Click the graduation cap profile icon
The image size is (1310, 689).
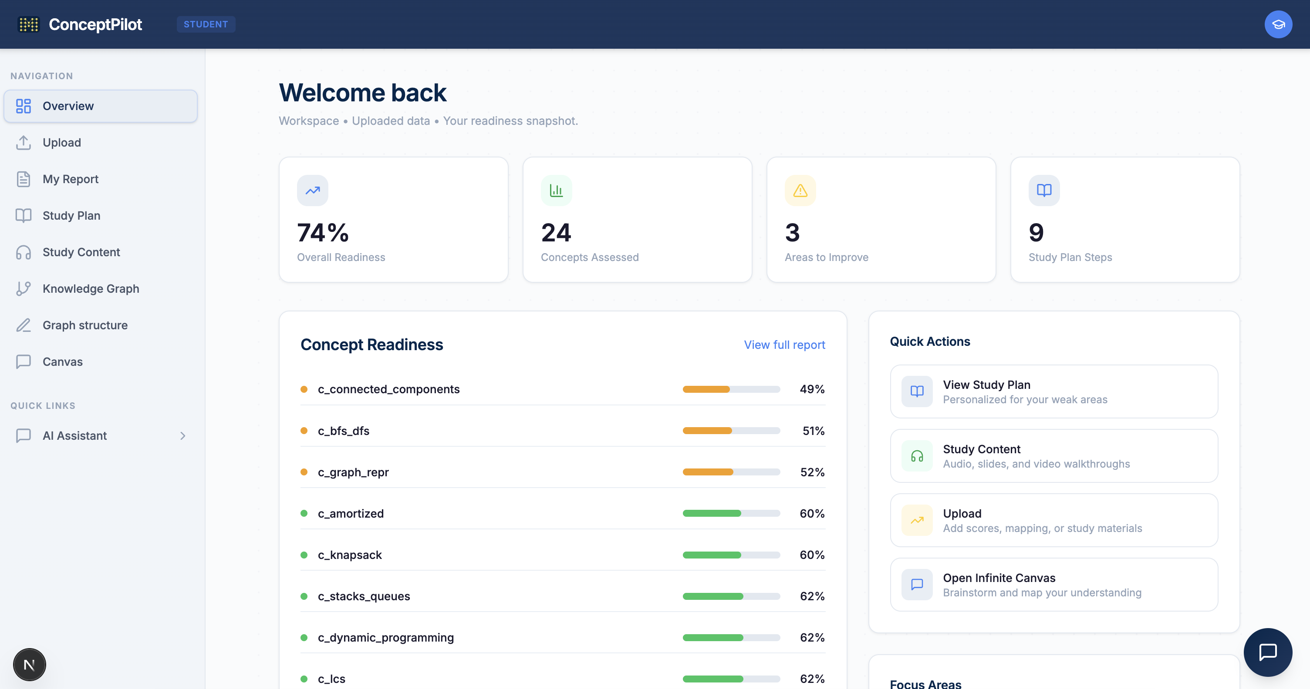coord(1278,24)
